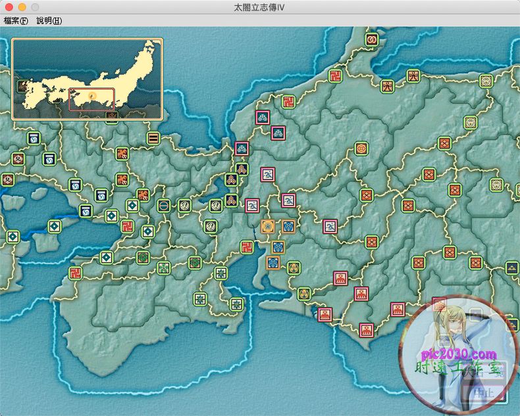The image size is (520, 416).
Task: Select the castle with yellow circled-cross crest
Action: click(361, 149)
